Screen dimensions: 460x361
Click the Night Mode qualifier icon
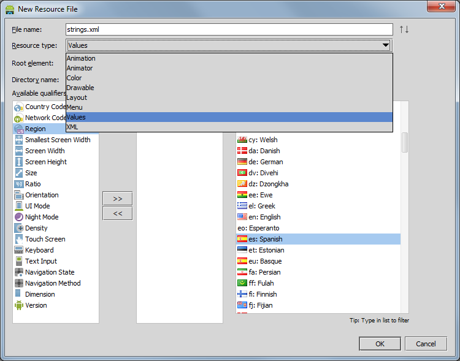18,217
